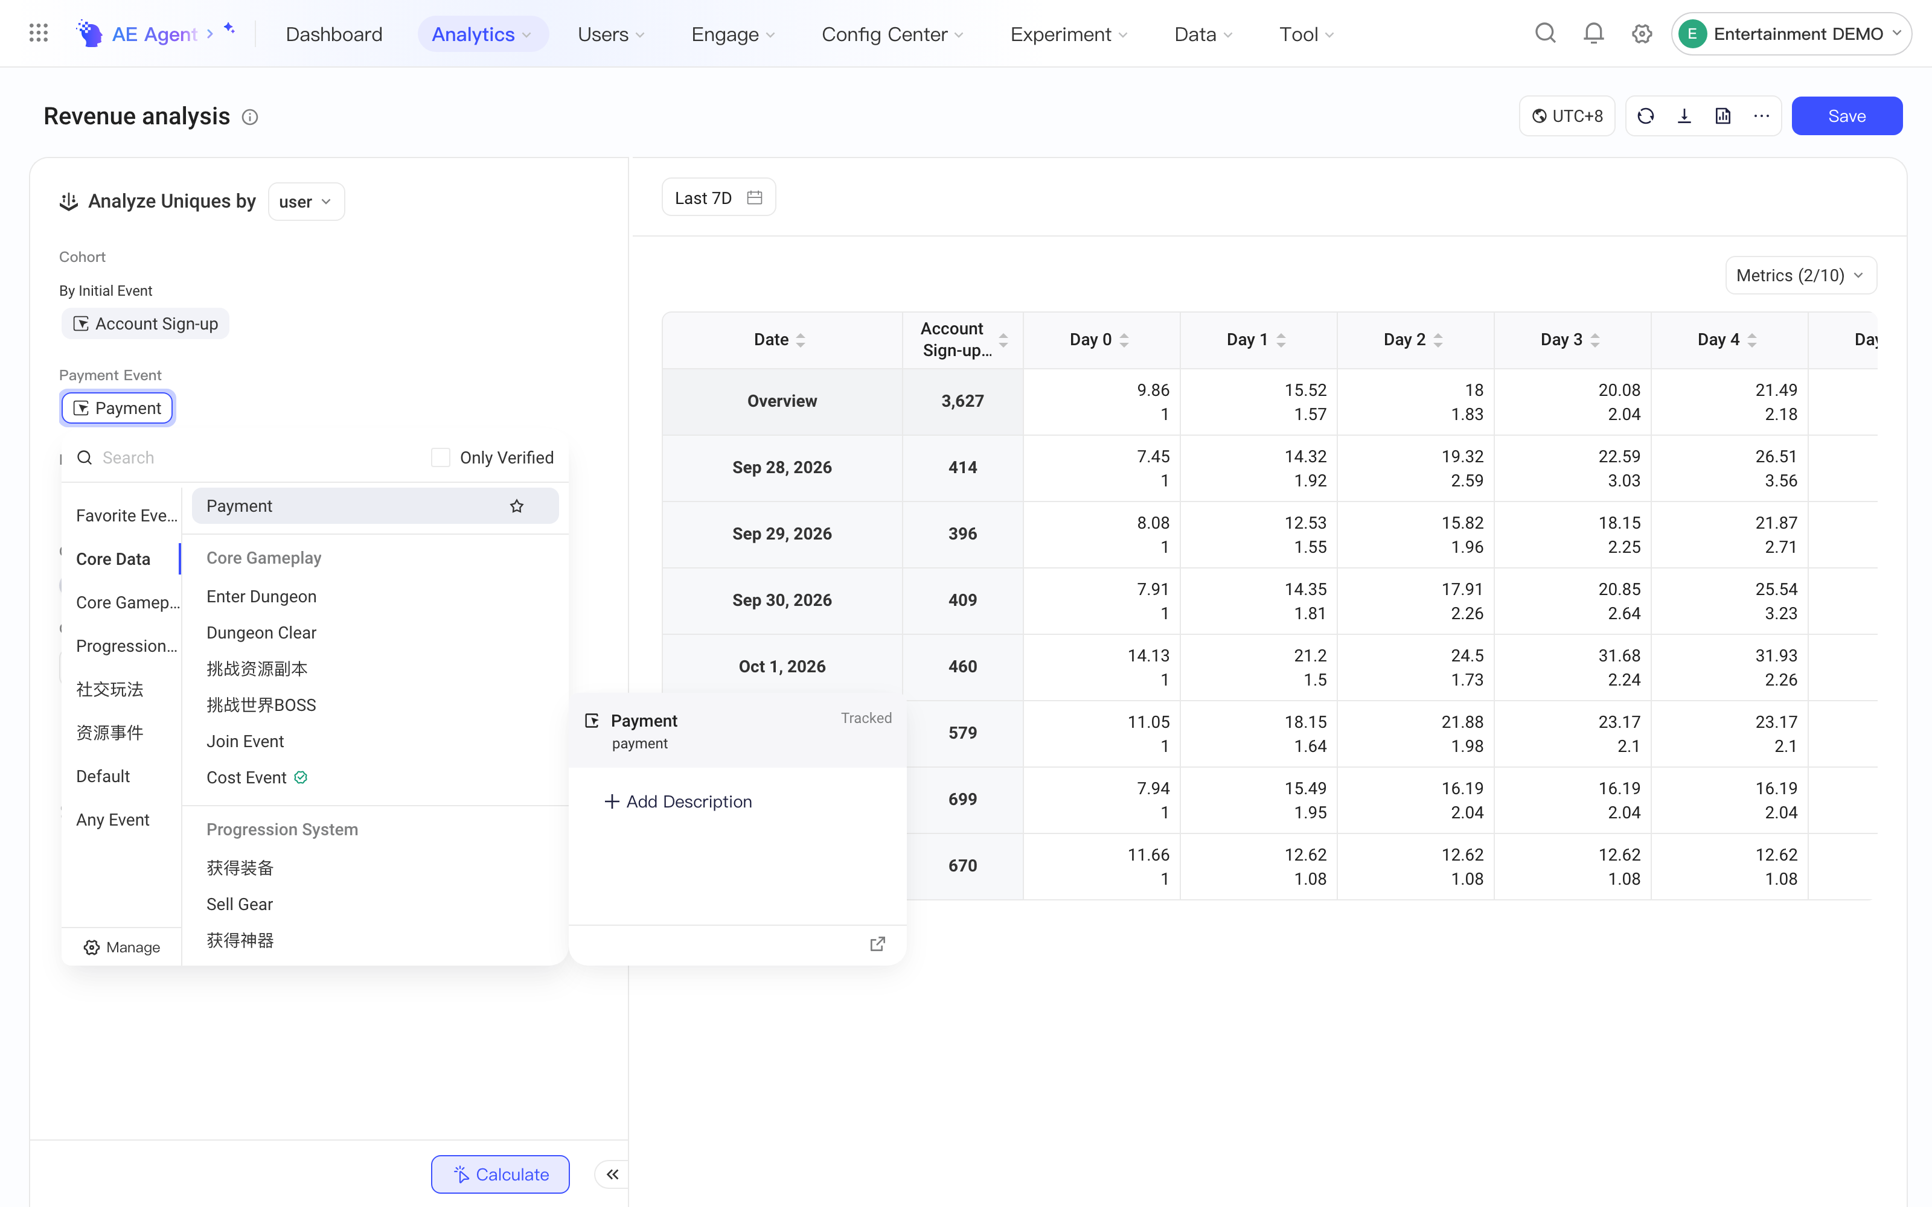Image resolution: width=1932 pixels, height=1207 pixels.
Task: Select the Core Data category
Action: (114, 559)
